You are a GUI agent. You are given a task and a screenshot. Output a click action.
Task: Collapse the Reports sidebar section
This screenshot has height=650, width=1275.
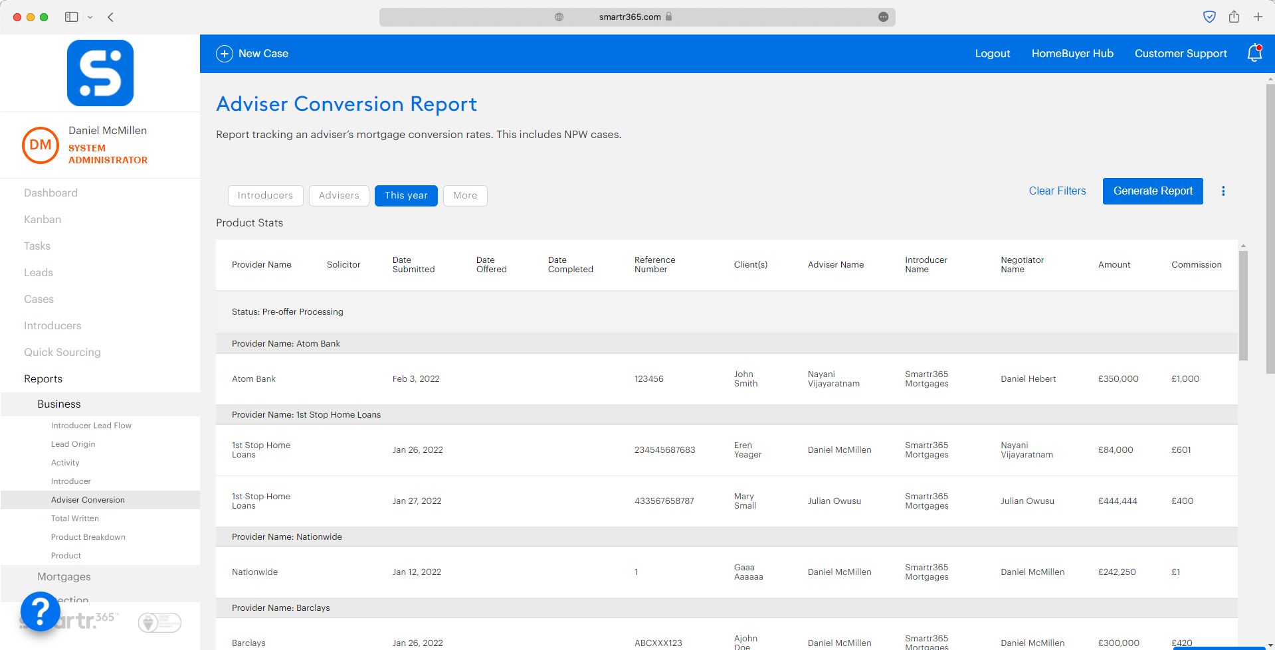(43, 379)
